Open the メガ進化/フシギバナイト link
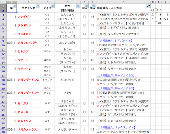Viewport: 170px width, 134px height. pyautogui.click(x=115, y=41)
